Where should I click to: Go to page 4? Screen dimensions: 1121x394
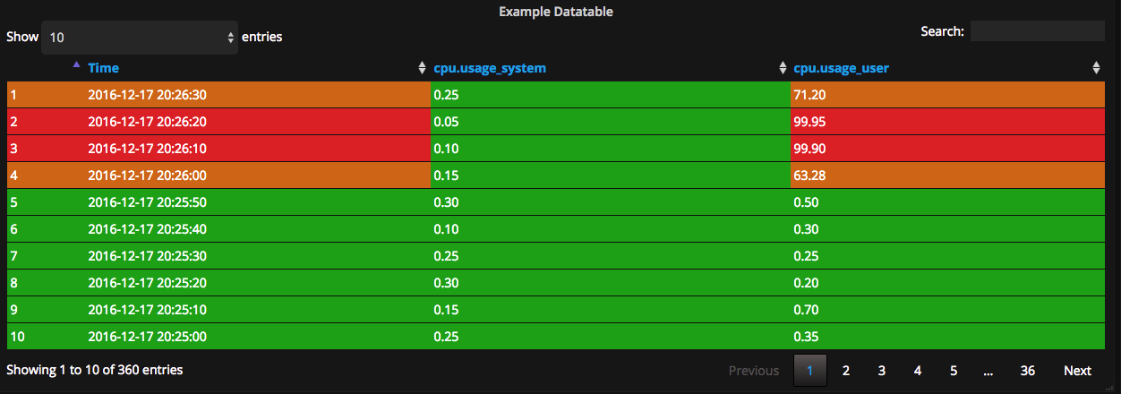coord(918,371)
